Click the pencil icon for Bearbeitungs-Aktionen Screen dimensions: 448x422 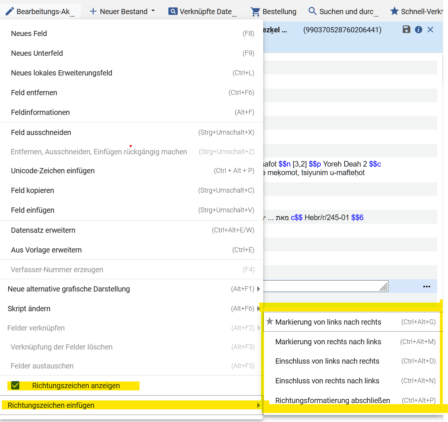point(10,12)
